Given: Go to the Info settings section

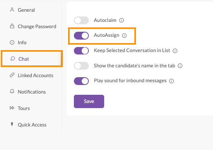Looking at the screenshot, I should pos(22,43).
